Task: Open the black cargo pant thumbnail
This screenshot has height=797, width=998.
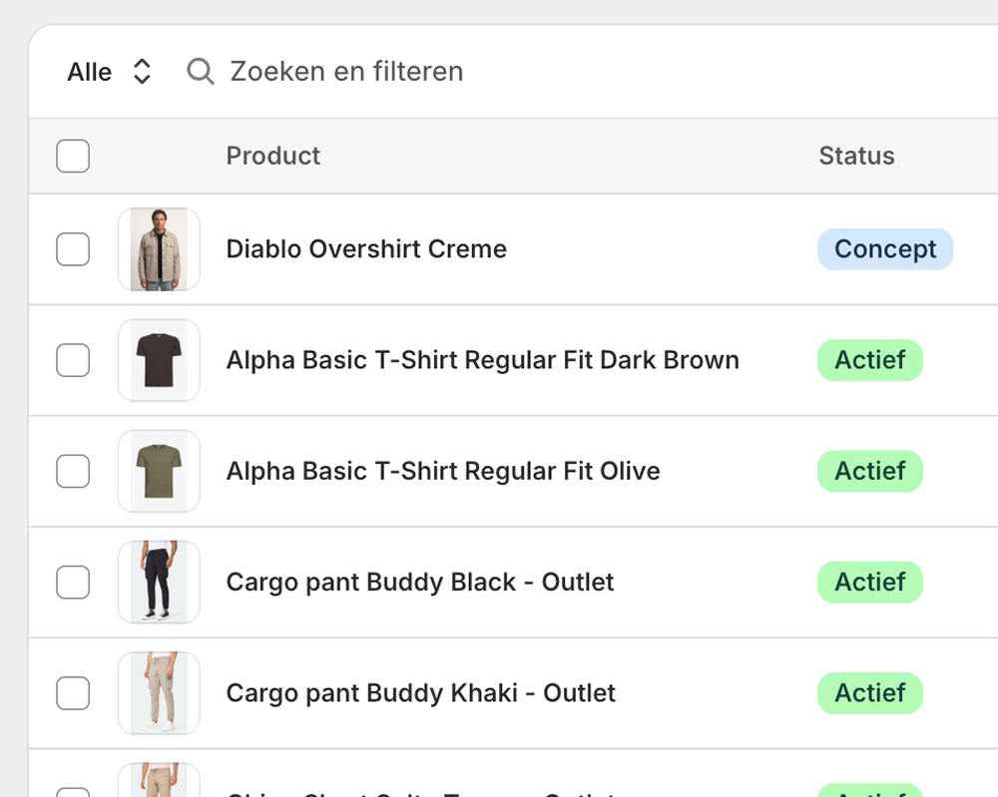Action: click(159, 582)
